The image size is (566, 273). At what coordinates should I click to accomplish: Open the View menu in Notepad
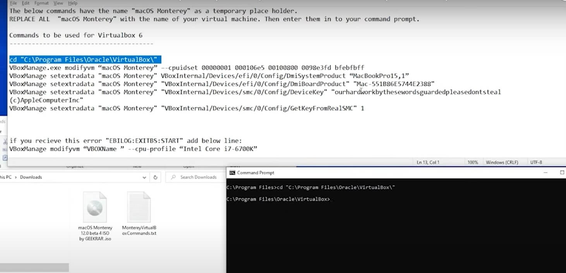[x=58, y=3]
